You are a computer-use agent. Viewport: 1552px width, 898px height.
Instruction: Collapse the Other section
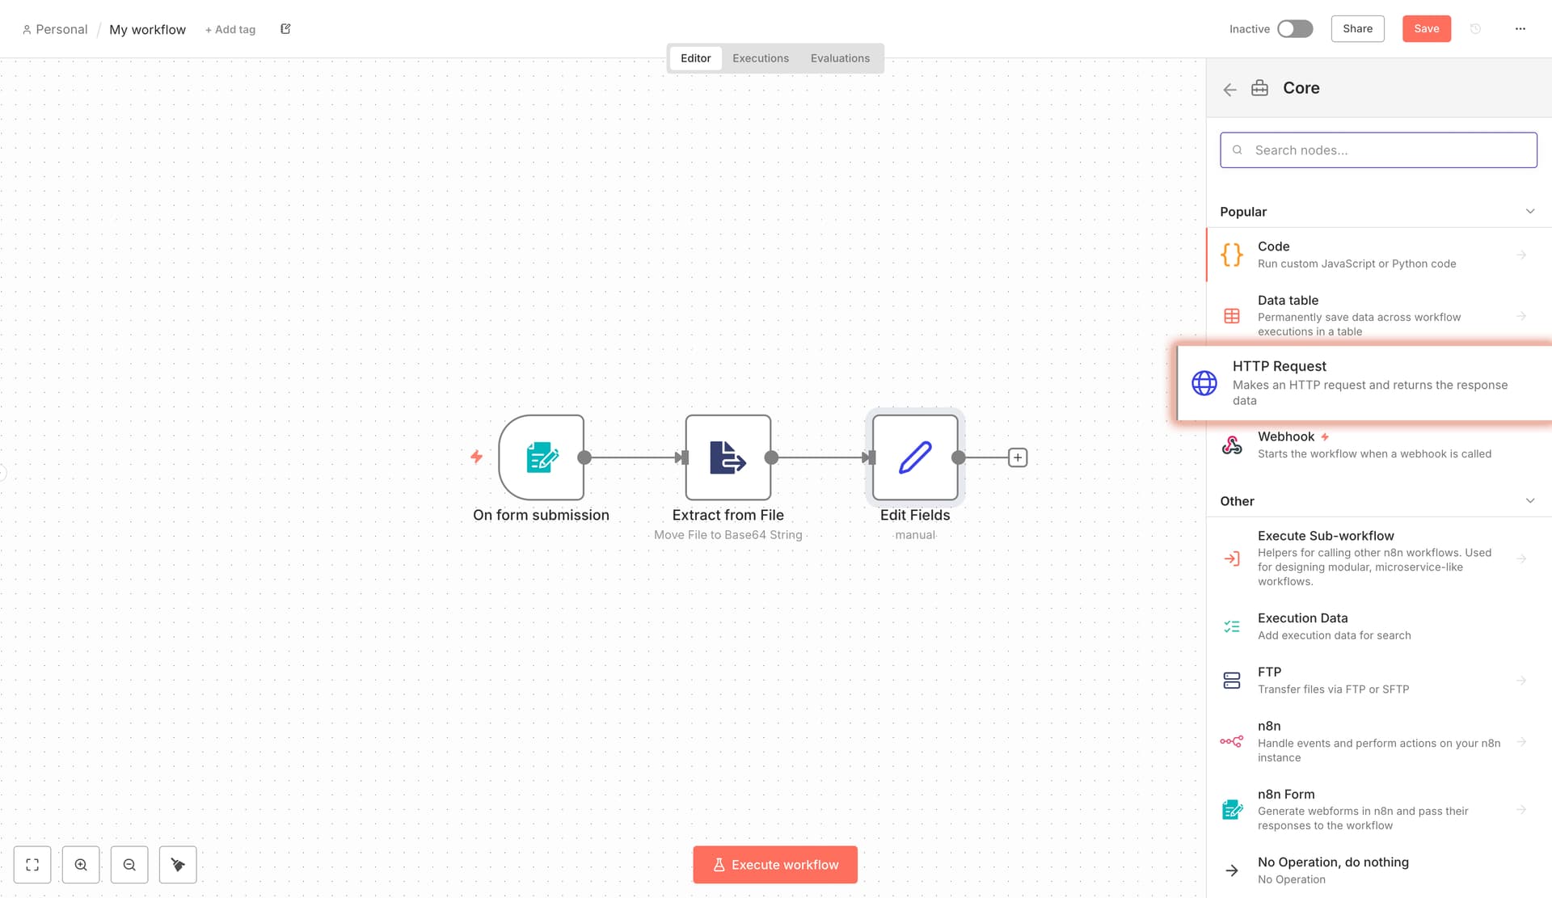click(x=1529, y=501)
